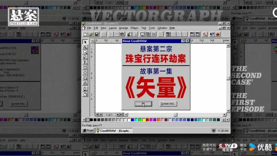The image size is (277, 156).
Task: Open the Window menu in center window
Action: coord(162,28)
